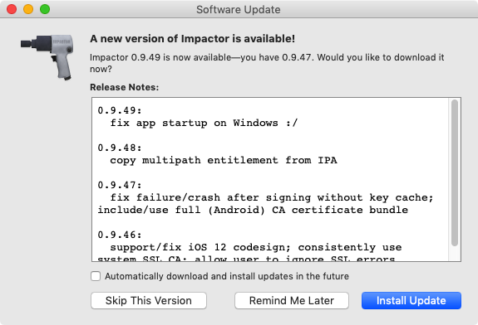This screenshot has width=478, height=325.
Task: Click the Impactor drill application icon
Action: coord(47,57)
